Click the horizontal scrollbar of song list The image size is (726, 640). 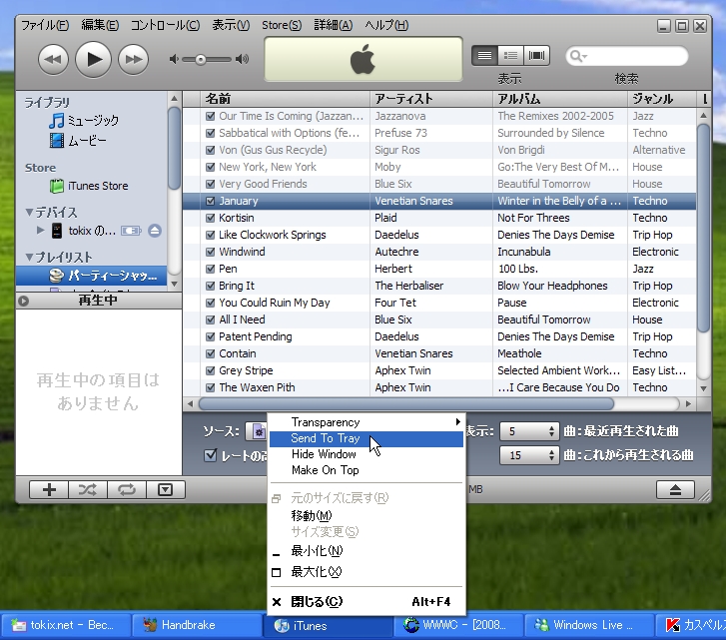point(406,404)
